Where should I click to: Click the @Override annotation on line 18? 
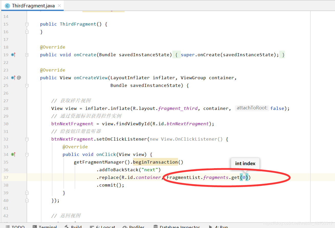click(x=53, y=47)
